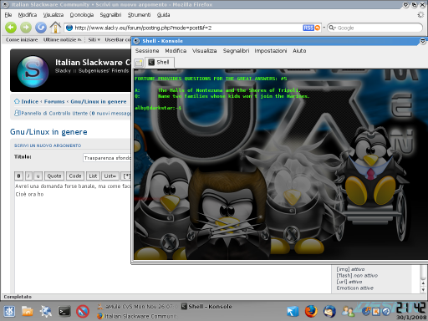428x321 pixels.
Task: Click the 21:42 panel clock
Action: (411, 308)
